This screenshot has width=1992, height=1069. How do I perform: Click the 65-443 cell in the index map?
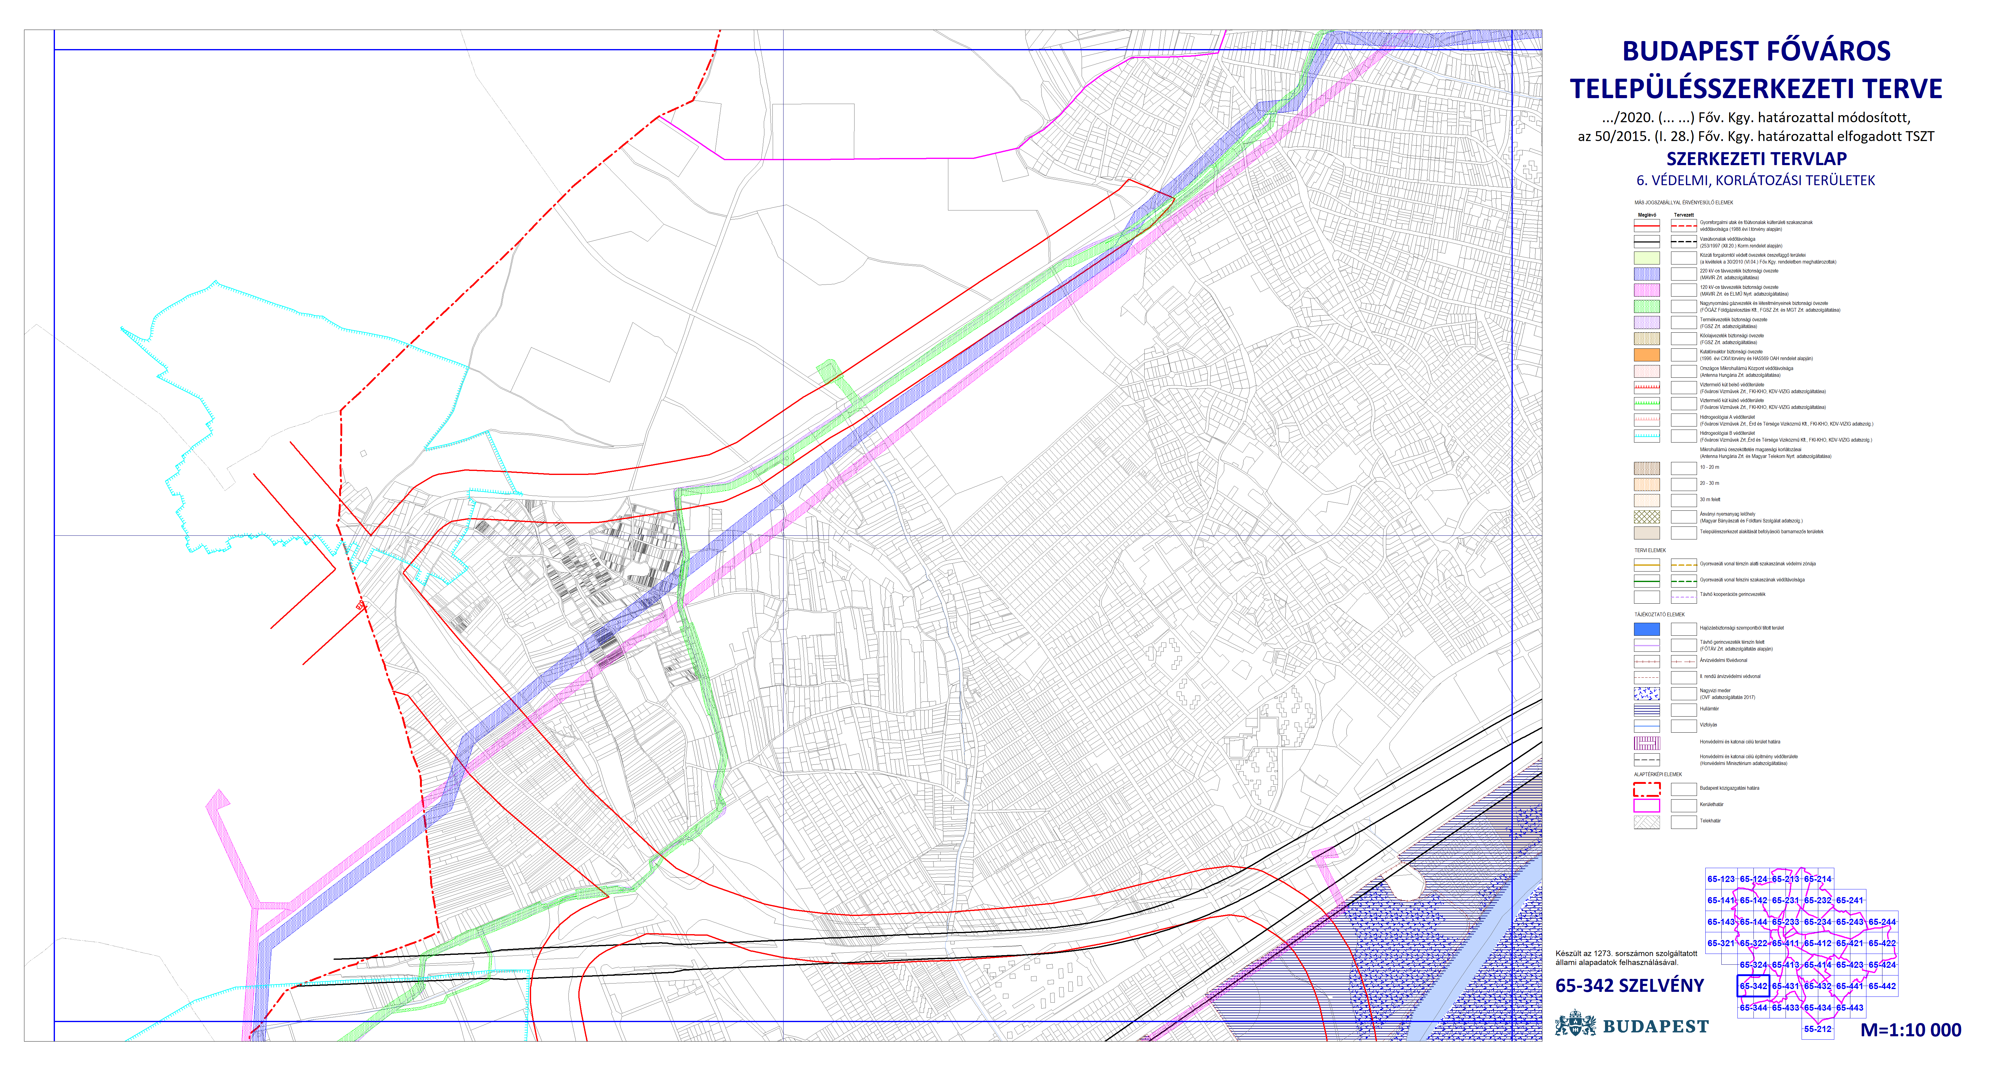click(x=1850, y=1008)
